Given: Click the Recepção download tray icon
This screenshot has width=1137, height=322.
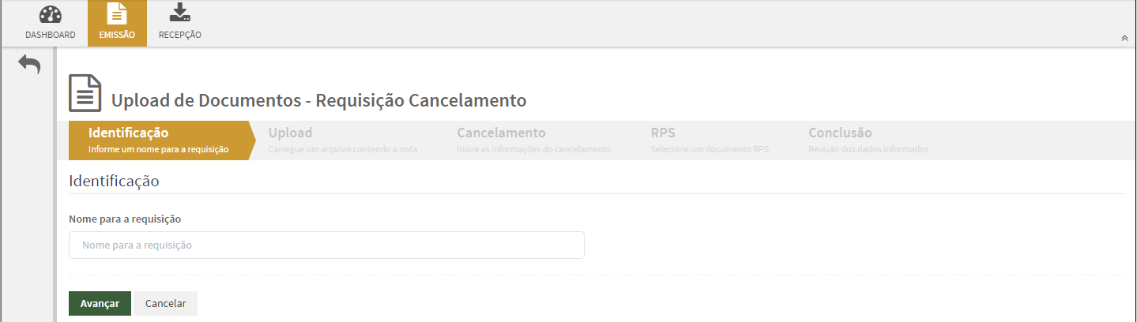Looking at the screenshot, I should 180,13.
